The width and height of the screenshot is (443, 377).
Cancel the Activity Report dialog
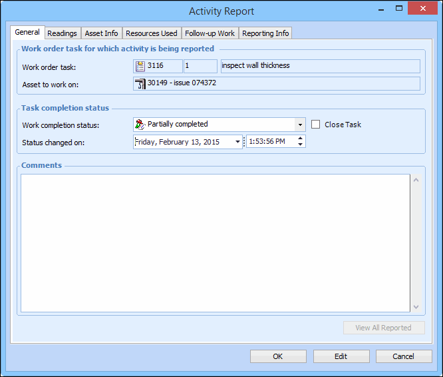point(404,356)
